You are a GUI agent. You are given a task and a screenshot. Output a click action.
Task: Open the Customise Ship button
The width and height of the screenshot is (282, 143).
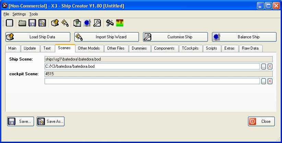(175, 37)
